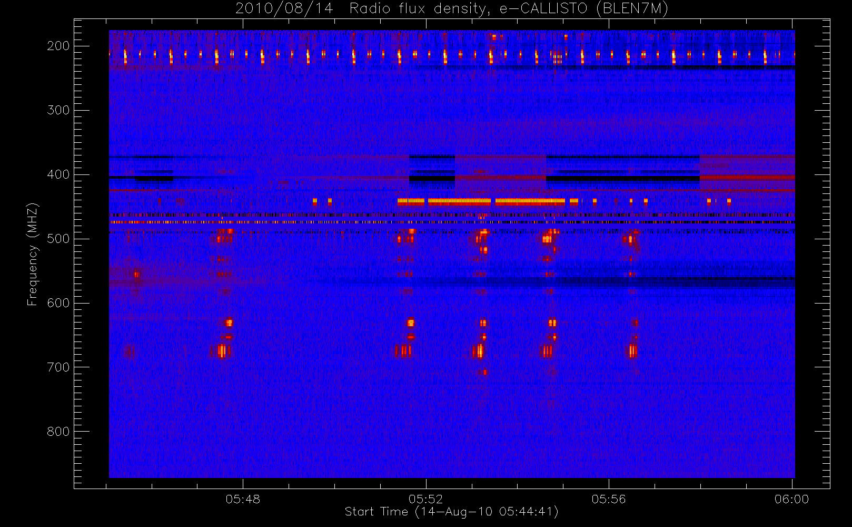Click the 600 frequency tick label
This screenshot has width=852, height=527.
[58, 303]
